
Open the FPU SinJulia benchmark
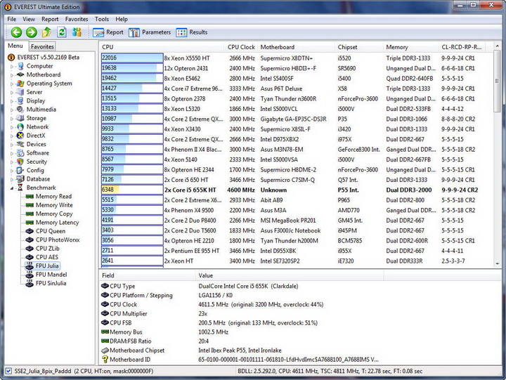click(51, 284)
